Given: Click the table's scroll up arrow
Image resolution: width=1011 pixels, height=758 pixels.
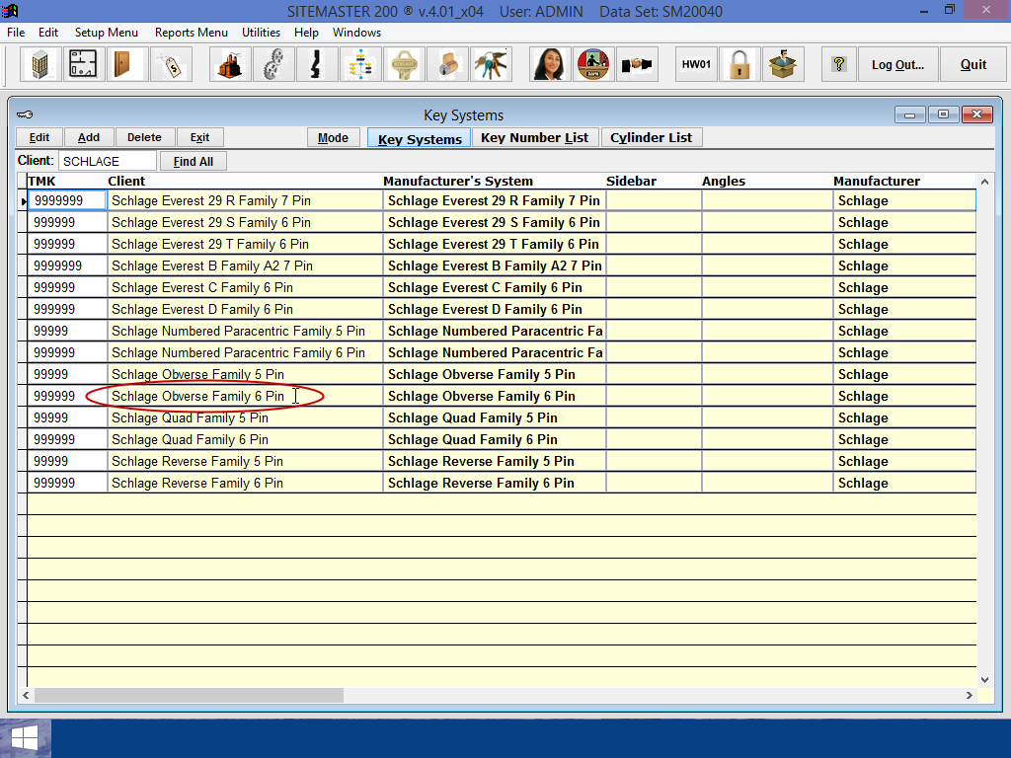Looking at the screenshot, I should tap(984, 182).
